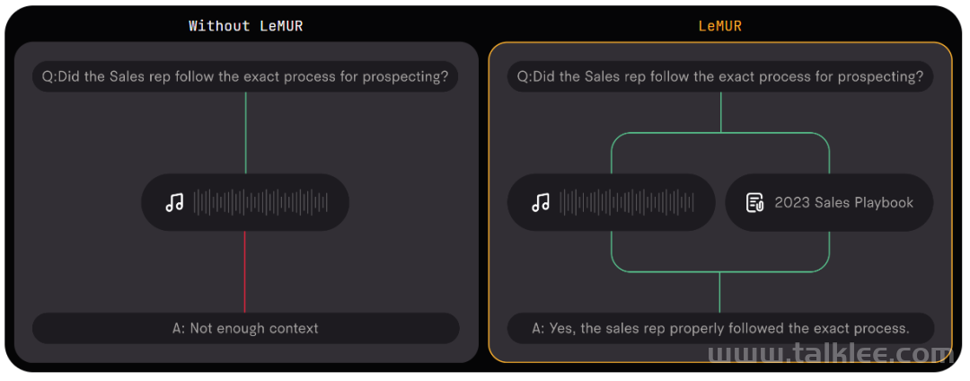Click the green connector line below left question
This screenshot has height=381, width=970.
pos(245,133)
